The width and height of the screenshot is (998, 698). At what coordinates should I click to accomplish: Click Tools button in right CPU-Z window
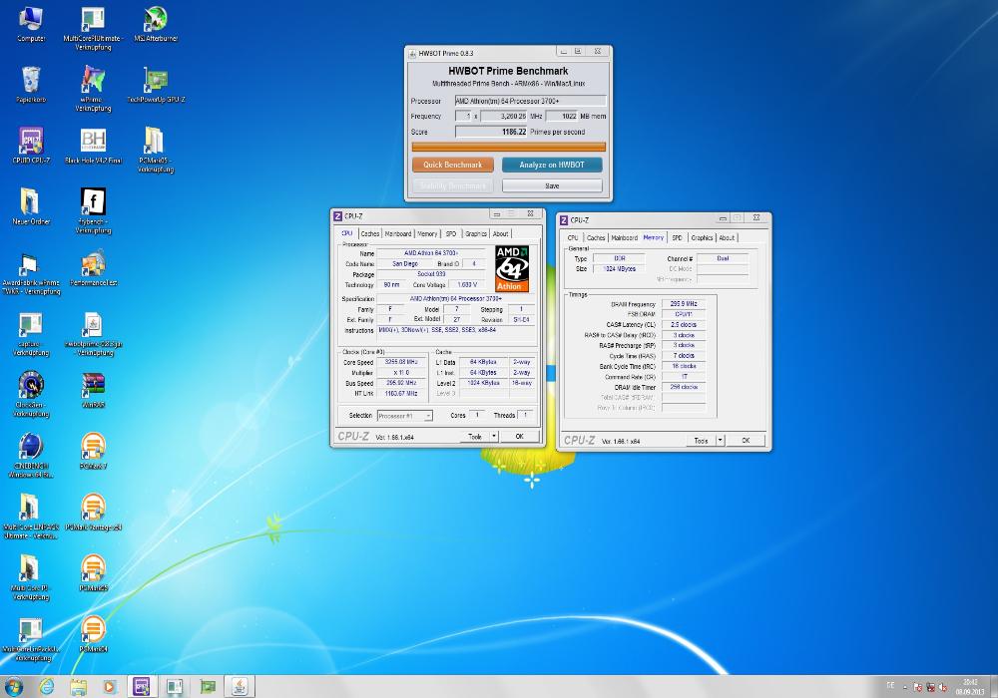(x=701, y=440)
